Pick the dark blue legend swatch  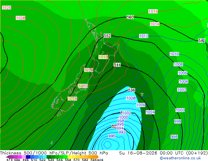[28, 157]
